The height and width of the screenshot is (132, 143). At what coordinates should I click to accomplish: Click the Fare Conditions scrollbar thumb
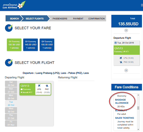[x=138, y=108]
